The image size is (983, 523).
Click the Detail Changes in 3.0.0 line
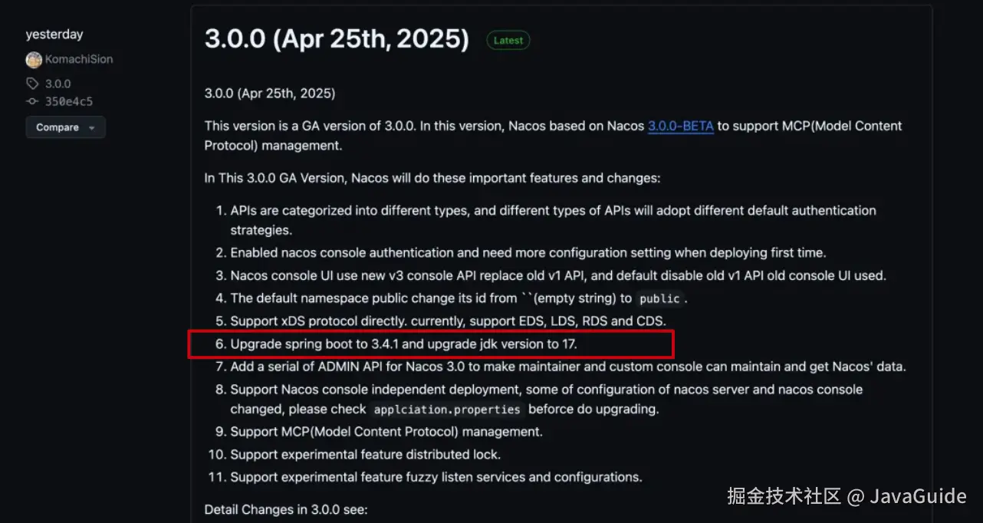286,509
